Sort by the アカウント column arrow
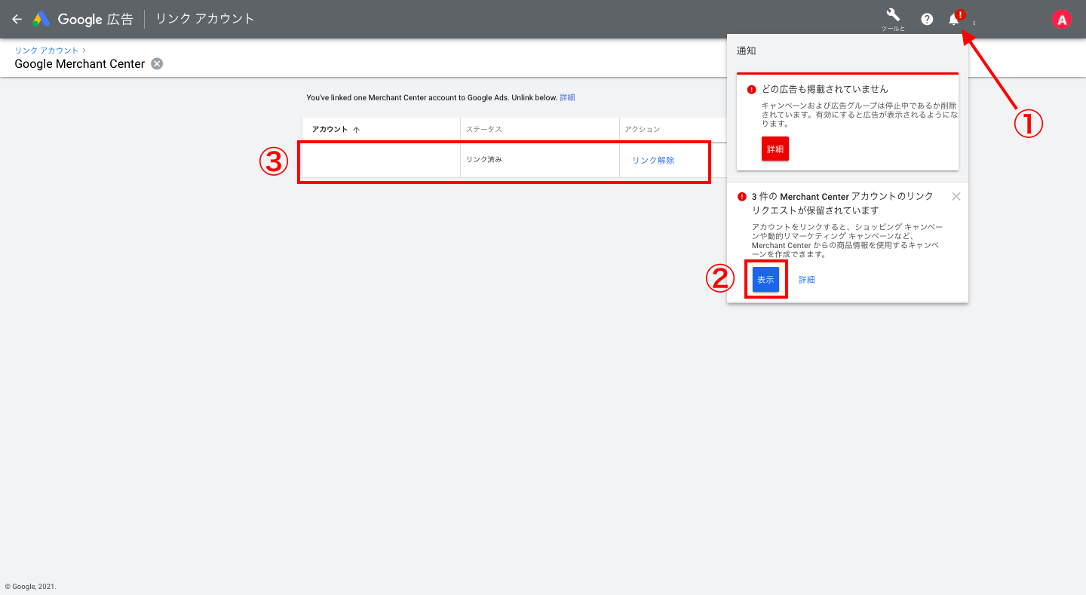The image size is (1086, 595). [357, 130]
